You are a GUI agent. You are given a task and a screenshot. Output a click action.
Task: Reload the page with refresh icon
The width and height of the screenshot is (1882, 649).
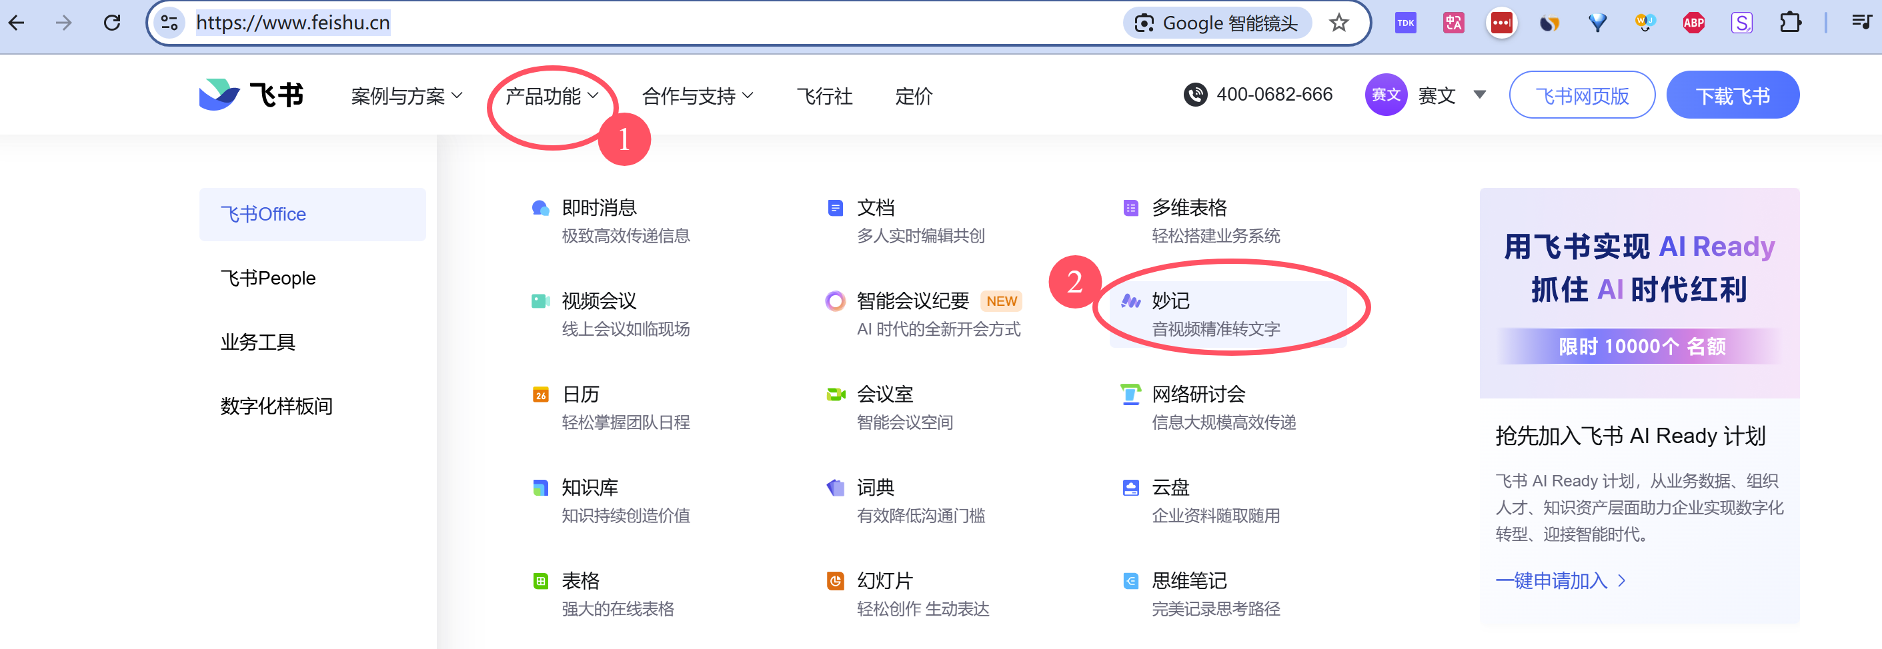click(x=113, y=23)
